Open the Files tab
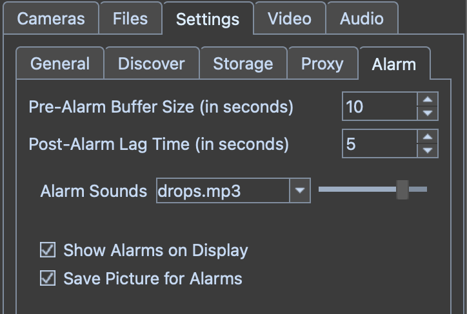 point(130,19)
